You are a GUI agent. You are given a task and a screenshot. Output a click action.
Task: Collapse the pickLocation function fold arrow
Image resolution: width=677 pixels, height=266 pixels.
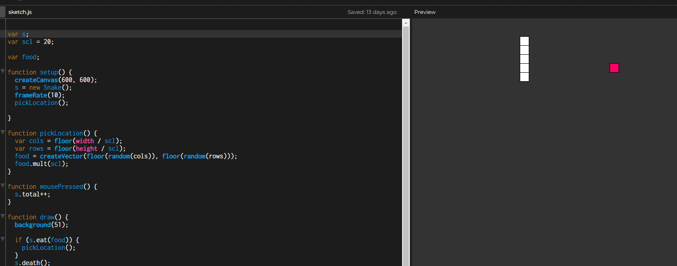[x=3, y=133]
